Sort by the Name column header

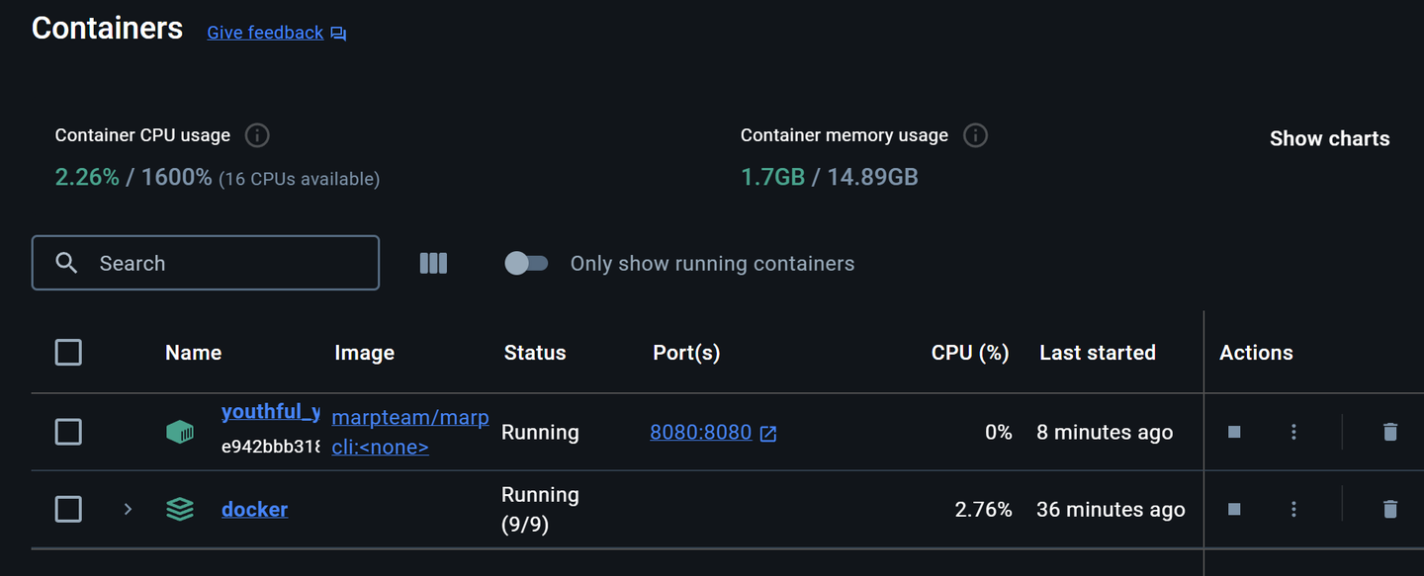pos(193,353)
